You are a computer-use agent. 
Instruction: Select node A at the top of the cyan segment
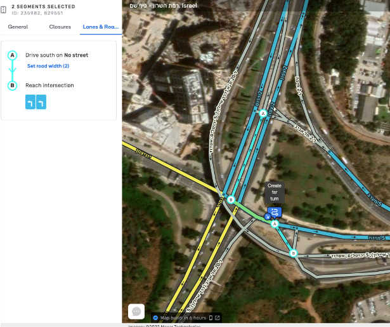(x=263, y=113)
